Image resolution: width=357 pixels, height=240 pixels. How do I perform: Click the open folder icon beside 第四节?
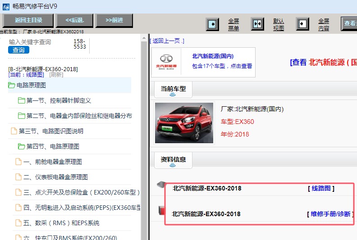click(x=22, y=146)
